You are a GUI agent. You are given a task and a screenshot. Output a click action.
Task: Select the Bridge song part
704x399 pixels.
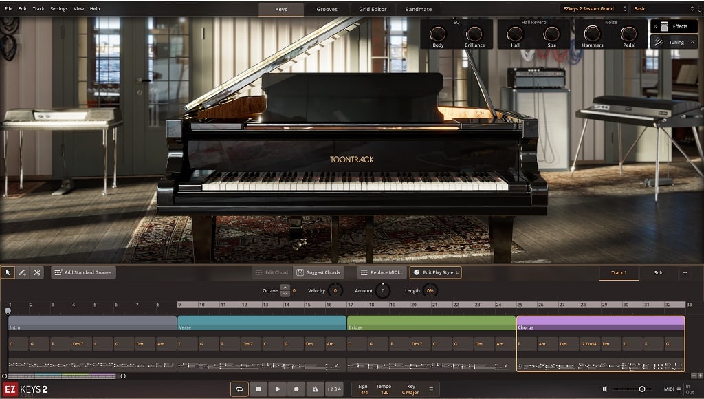(432, 323)
